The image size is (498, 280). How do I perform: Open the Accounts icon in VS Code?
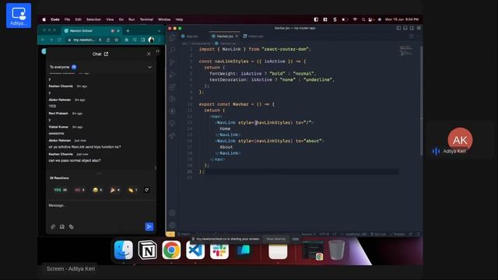click(x=172, y=213)
